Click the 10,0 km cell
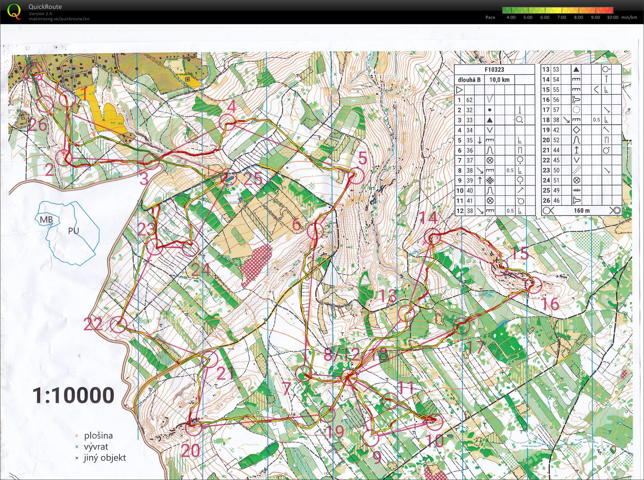 [499, 79]
